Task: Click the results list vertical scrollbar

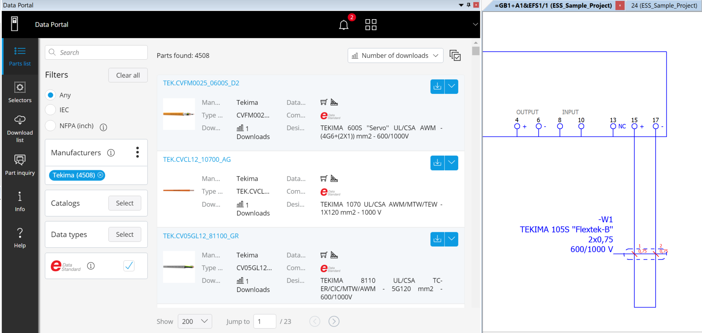Action: tap(475, 51)
